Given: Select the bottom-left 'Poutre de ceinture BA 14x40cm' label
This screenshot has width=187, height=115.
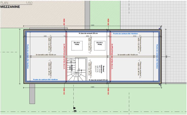Looking at the screenshot, I should point(45,80).
